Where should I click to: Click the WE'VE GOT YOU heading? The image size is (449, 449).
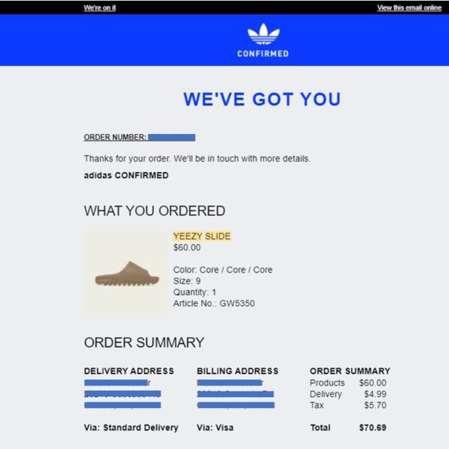(x=262, y=99)
